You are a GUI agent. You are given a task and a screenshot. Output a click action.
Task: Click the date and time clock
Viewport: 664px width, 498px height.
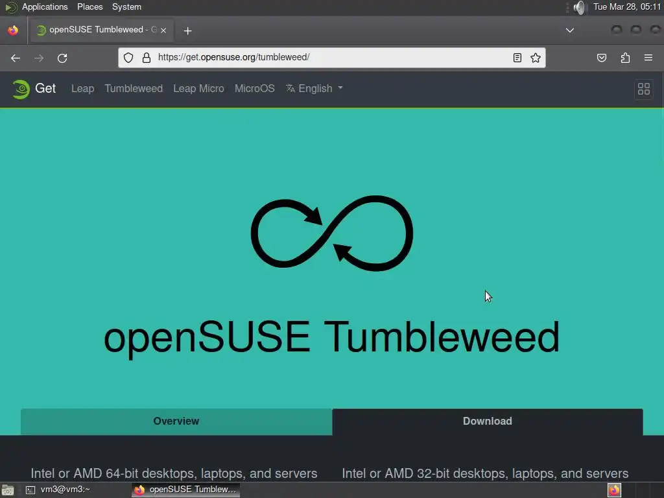pos(627,6)
